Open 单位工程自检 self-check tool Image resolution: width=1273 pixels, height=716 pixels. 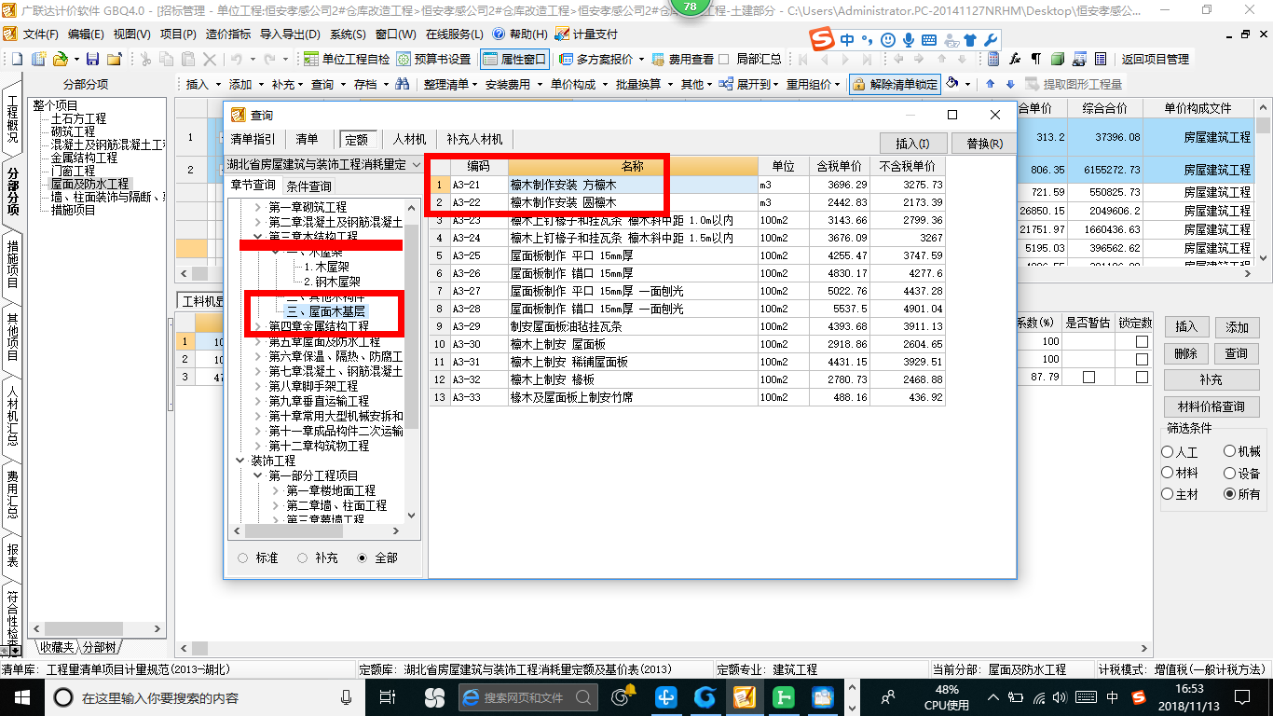click(x=348, y=59)
